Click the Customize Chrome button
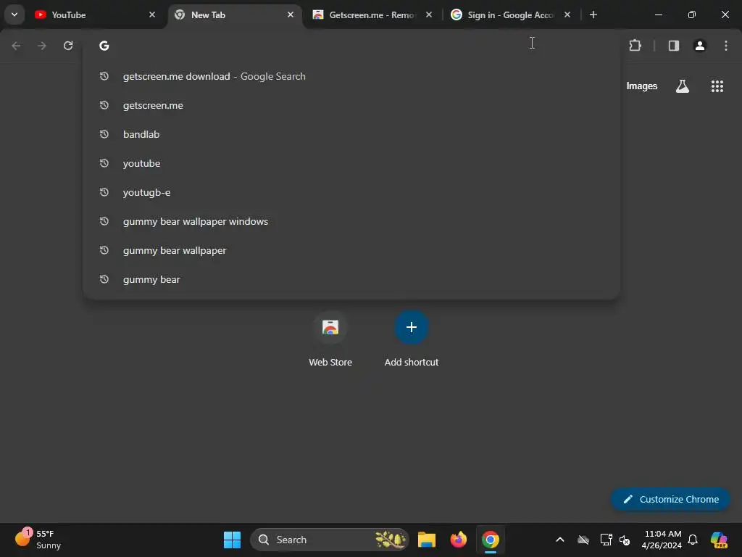 tap(670, 499)
